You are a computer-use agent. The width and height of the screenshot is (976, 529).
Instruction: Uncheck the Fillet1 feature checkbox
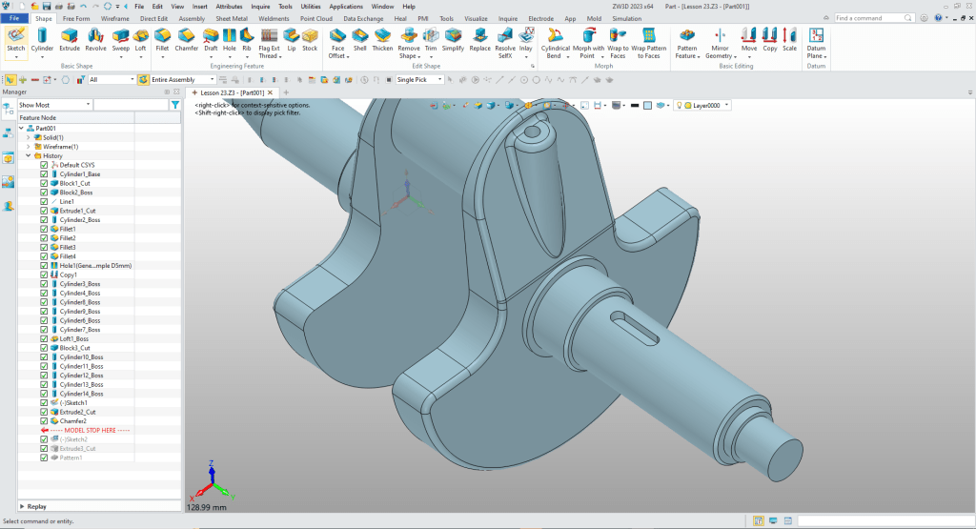(x=44, y=230)
